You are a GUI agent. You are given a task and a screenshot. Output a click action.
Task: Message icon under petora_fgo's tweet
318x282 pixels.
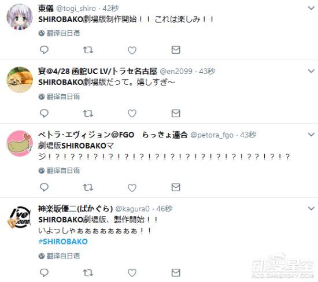176,187
